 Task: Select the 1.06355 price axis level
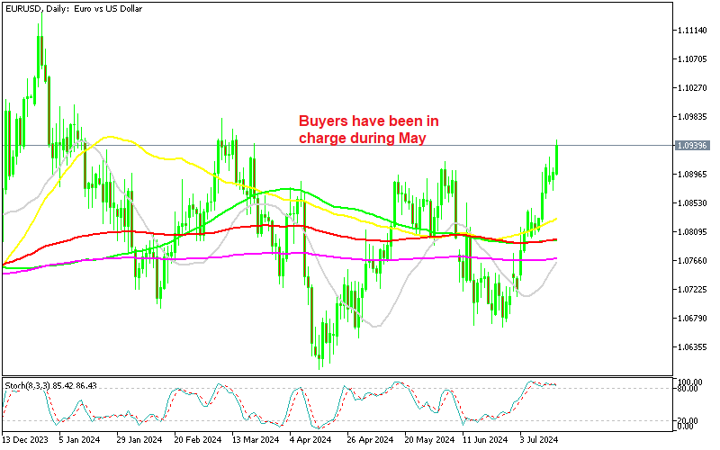(694, 347)
